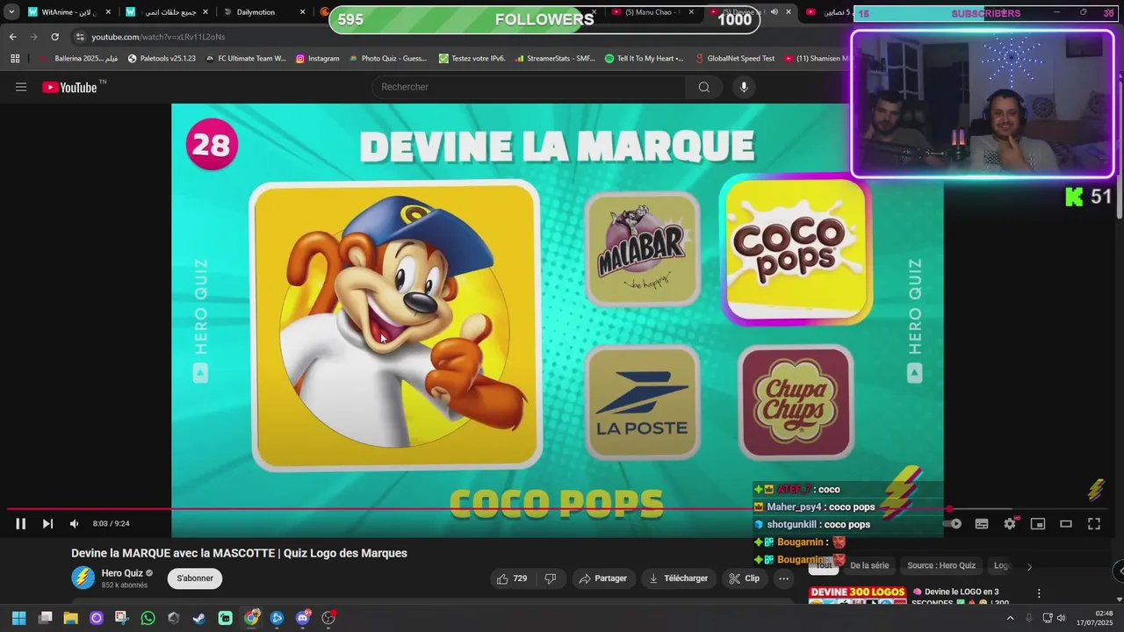Open the Windows Start menu
The width and height of the screenshot is (1124, 632).
[18, 618]
